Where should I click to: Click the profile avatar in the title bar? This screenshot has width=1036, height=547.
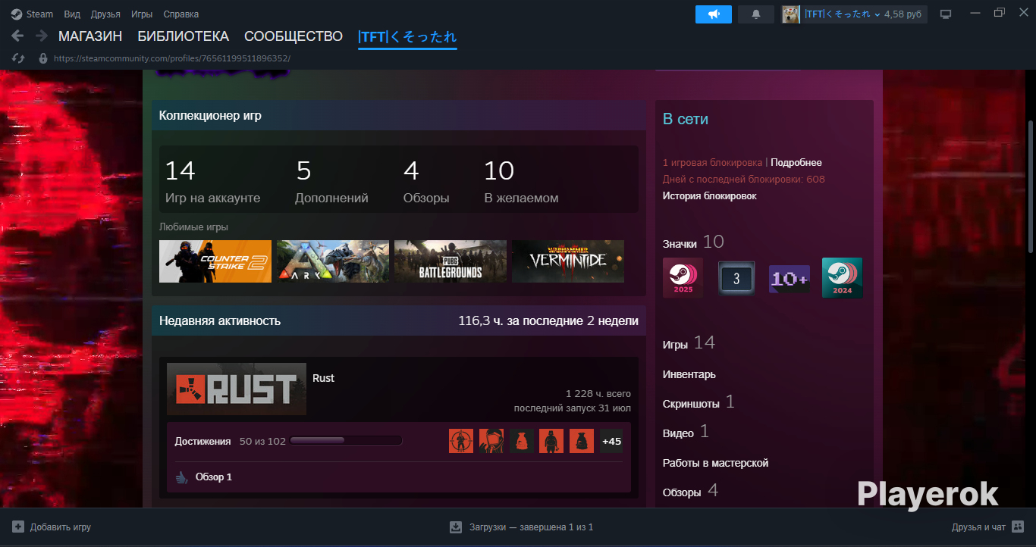(791, 14)
